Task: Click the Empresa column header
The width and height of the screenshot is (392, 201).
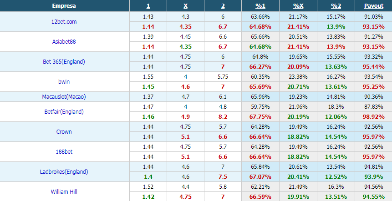Action: click(x=64, y=6)
